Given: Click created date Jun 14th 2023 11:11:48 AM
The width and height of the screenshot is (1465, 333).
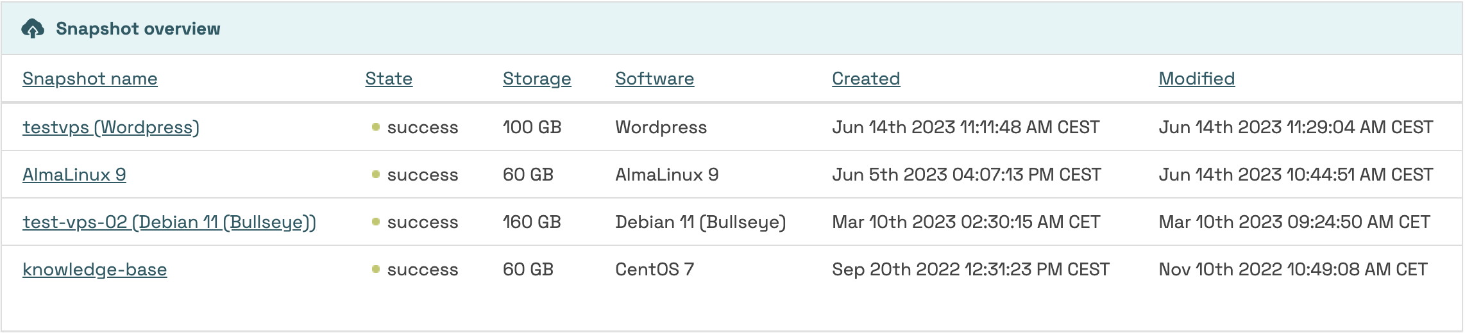Looking at the screenshot, I should point(966,127).
